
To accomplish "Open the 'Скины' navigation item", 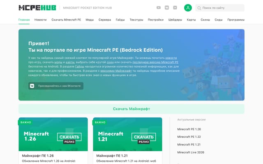I will pos(205,20).
